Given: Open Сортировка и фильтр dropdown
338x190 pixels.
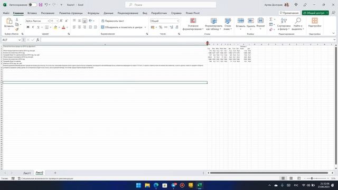Looking at the screenshot, I should pyautogui.click(x=284, y=24).
